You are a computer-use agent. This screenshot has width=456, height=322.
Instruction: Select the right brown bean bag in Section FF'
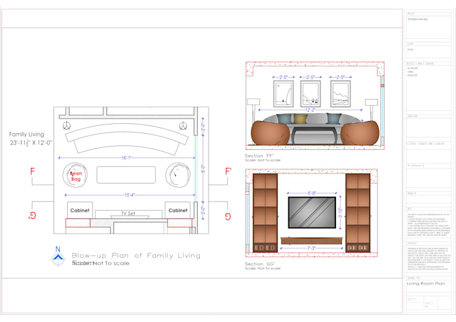click(360, 133)
